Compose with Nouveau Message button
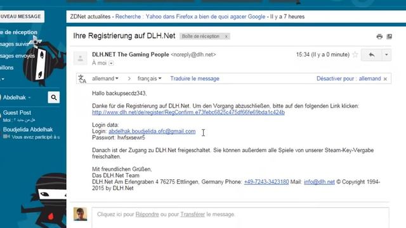 pyautogui.click(x=22, y=16)
